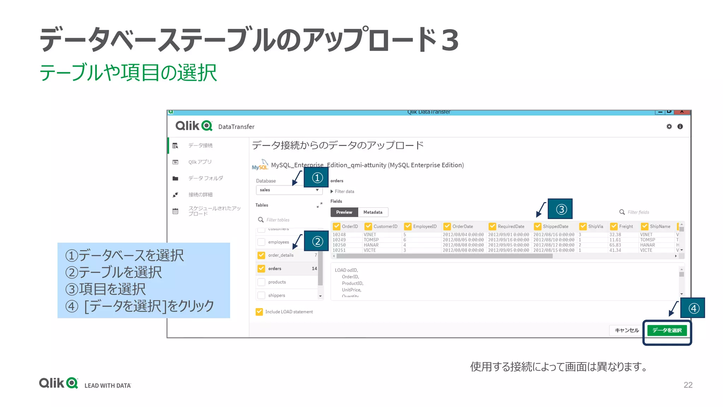The width and height of the screenshot is (723, 407).
Task: Open Qlik アプリ sidebar icon
Action: tap(175, 162)
